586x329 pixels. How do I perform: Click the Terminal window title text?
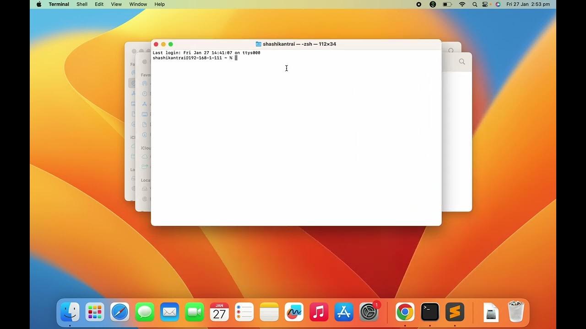click(x=299, y=44)
